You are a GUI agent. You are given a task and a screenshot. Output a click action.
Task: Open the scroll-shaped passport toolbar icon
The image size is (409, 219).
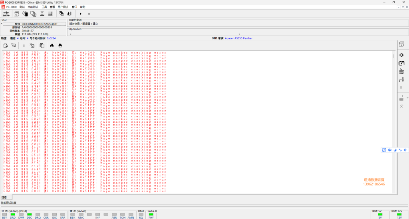point(17,14)
